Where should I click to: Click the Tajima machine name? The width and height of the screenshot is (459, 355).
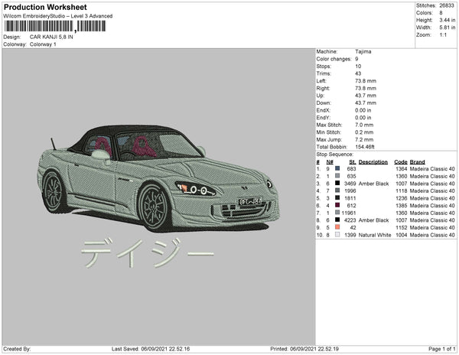(x=364, y=51)
